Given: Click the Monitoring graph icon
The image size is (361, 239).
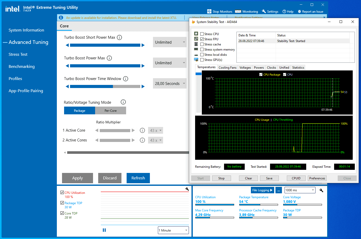Looking at the screenshot, I should (x=238, y=11).
